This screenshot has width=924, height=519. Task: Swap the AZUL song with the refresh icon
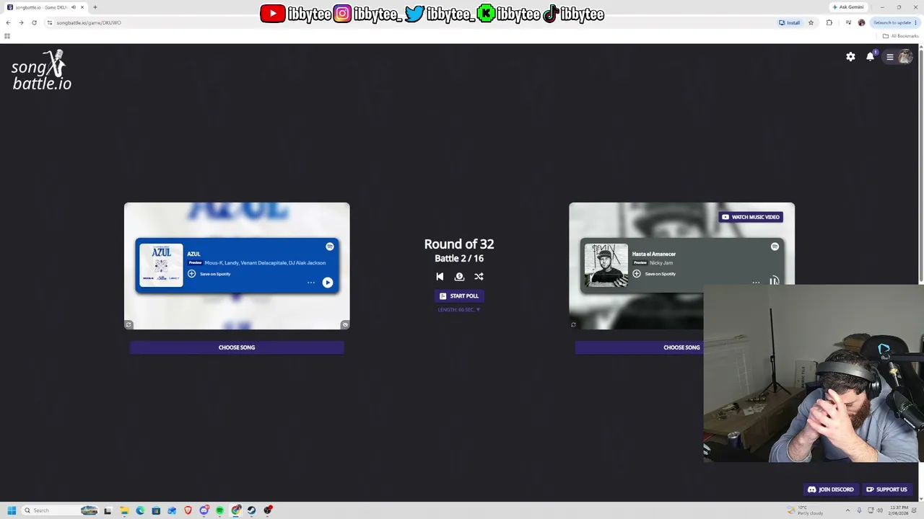point(128,325)
